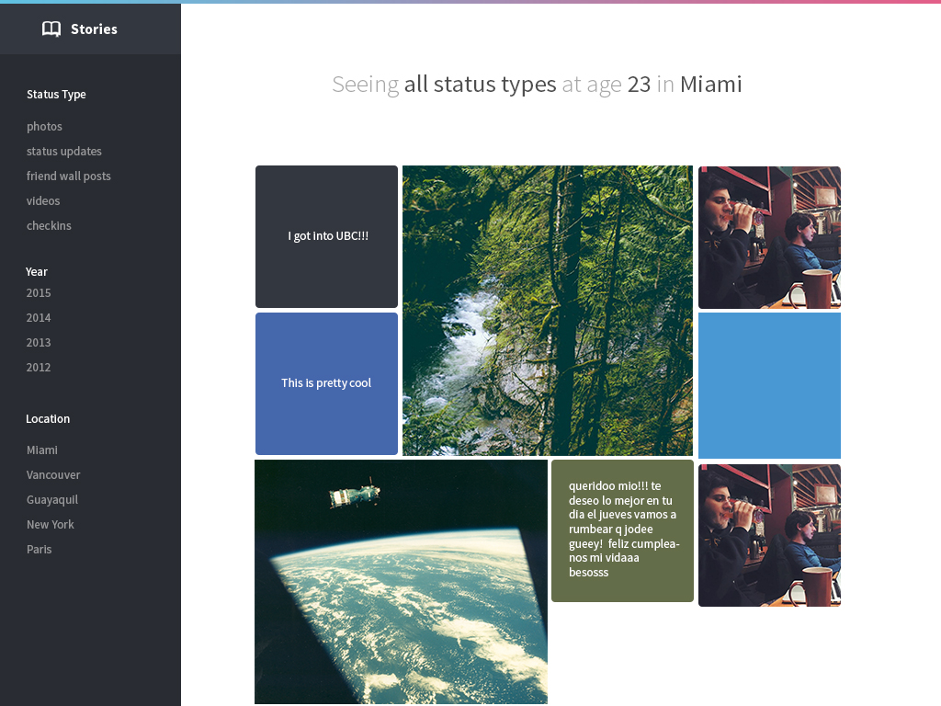Filter stories to year 2013
The image size is (941, 706).
point(39,342)
